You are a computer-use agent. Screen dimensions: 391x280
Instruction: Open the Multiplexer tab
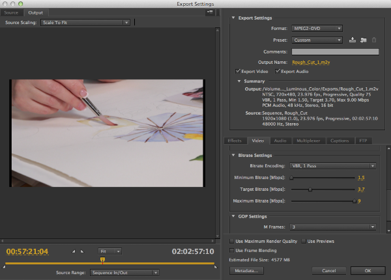[x=308, y=141]
